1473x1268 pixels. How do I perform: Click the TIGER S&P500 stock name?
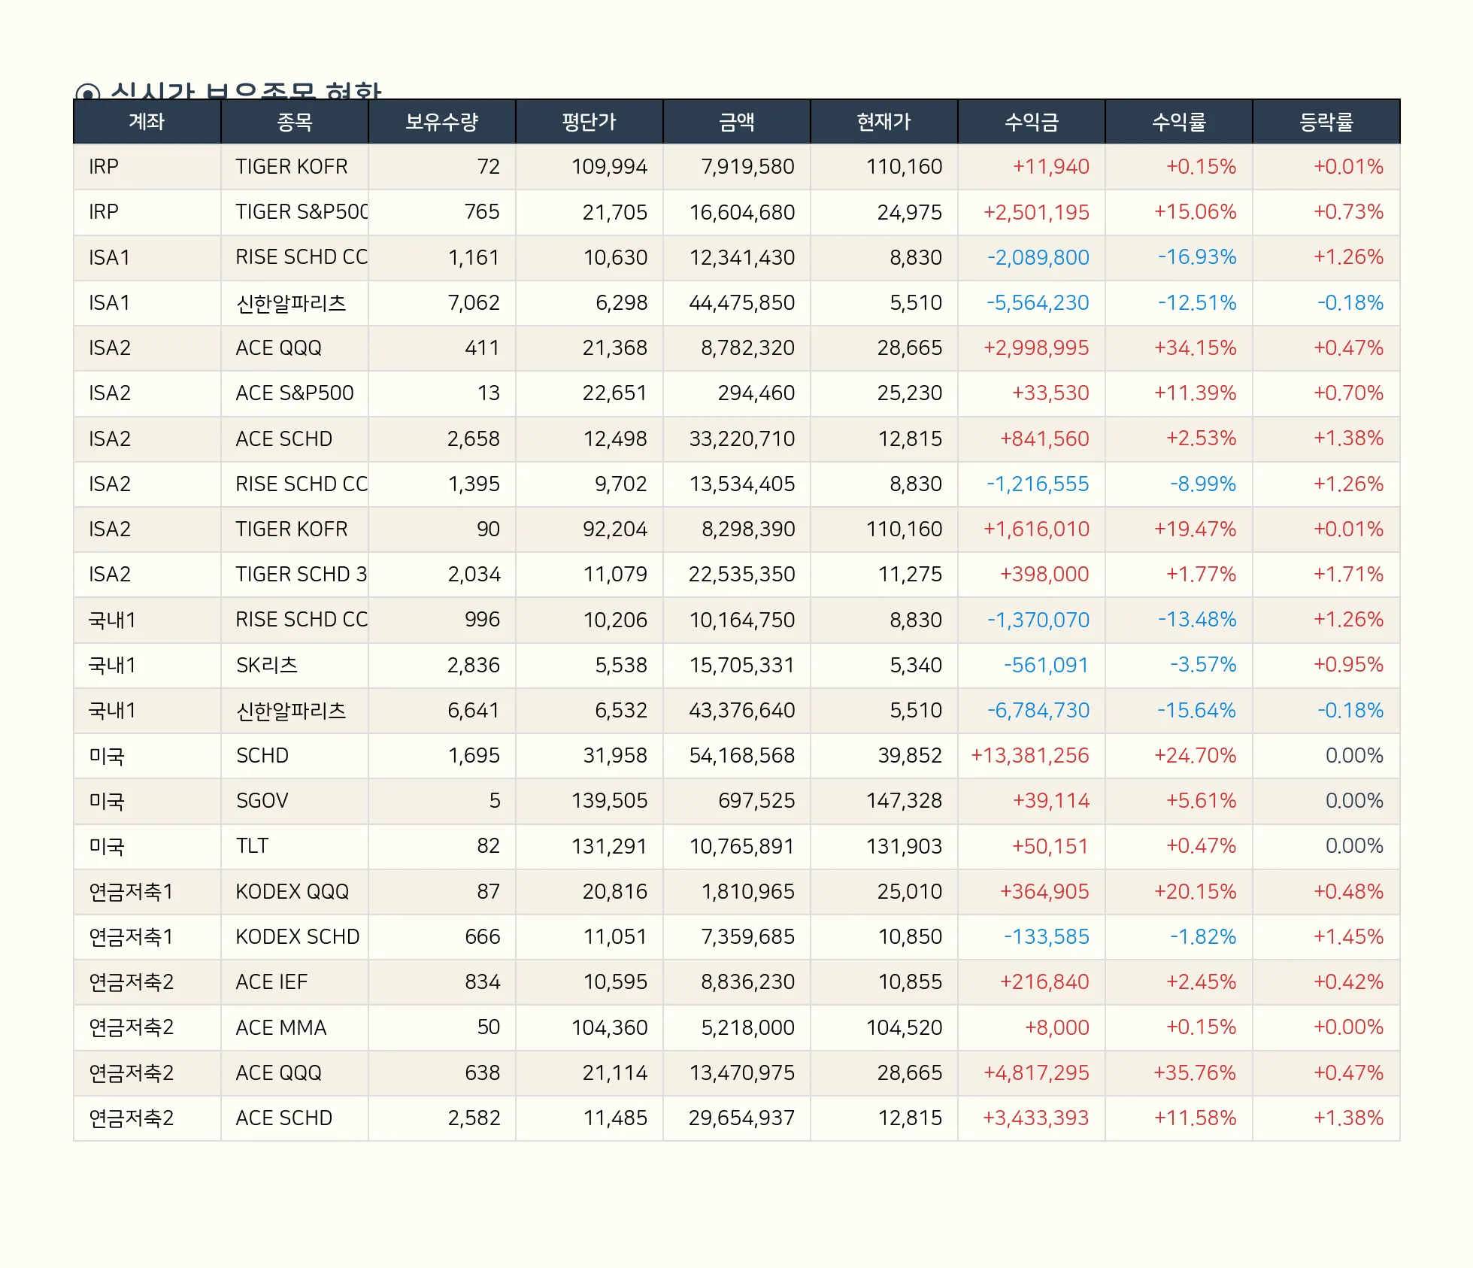(x=301, y=212)
